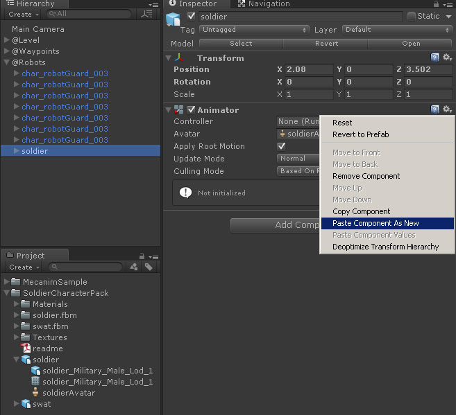Click the Model Select button

241,43
